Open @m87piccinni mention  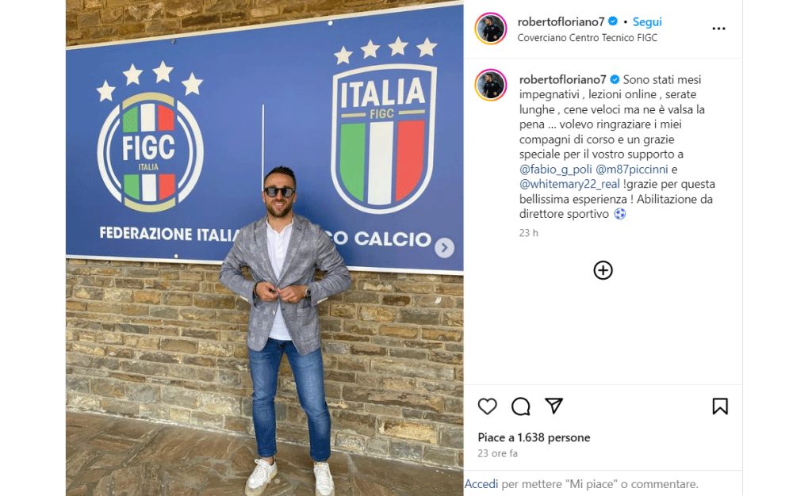tap(632, 169)
